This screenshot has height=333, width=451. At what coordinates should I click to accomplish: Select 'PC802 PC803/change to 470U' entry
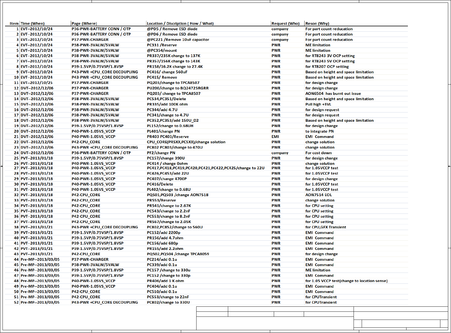(175, 147)
